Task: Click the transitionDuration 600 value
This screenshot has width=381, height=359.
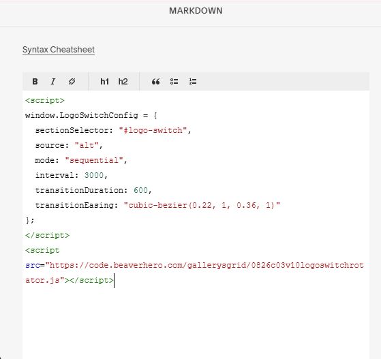Action: 140,190
